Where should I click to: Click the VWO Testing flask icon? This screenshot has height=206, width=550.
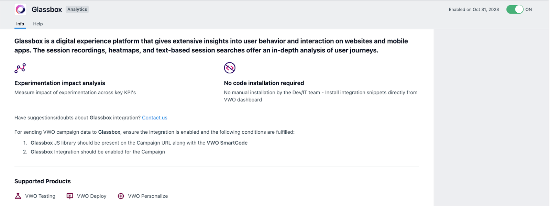pyautogui.click(x=18, y=196)
